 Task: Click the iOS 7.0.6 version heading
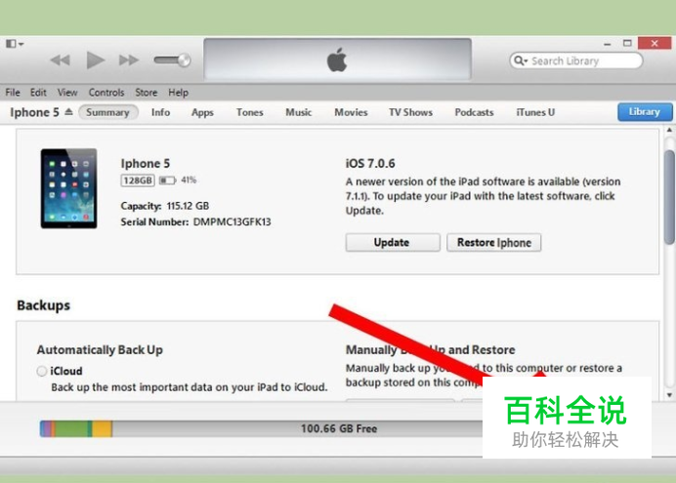coord(370,164)
